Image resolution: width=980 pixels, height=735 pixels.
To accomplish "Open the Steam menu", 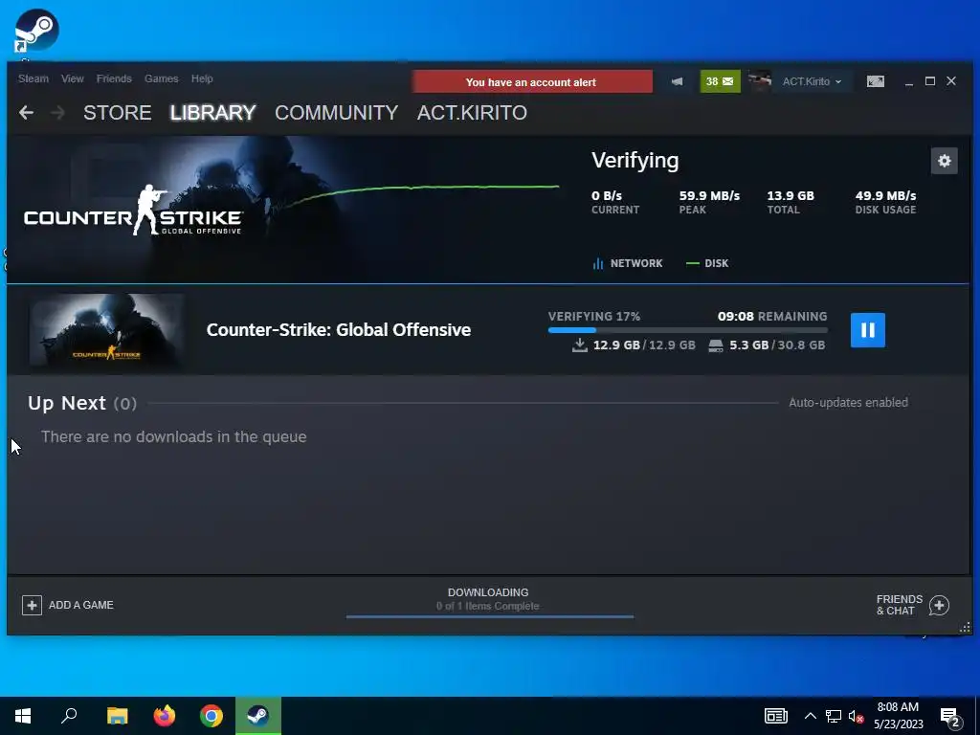I will [33, 78].
